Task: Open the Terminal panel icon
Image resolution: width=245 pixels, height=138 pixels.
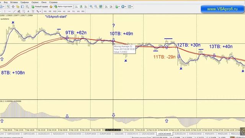Action: click(23, 7)
